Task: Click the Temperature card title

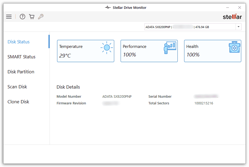Action: 71,47
